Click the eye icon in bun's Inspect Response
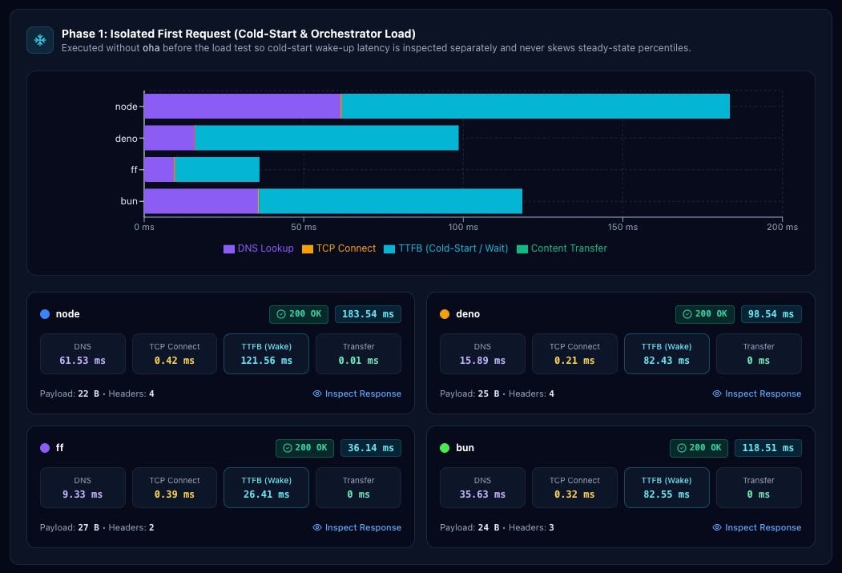Viewport: 842px width, 573px height. point(717,527)
